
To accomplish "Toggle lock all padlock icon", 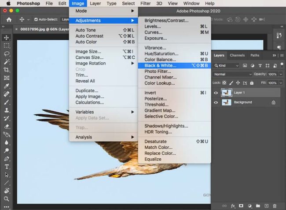I will [x=252, y=83].
